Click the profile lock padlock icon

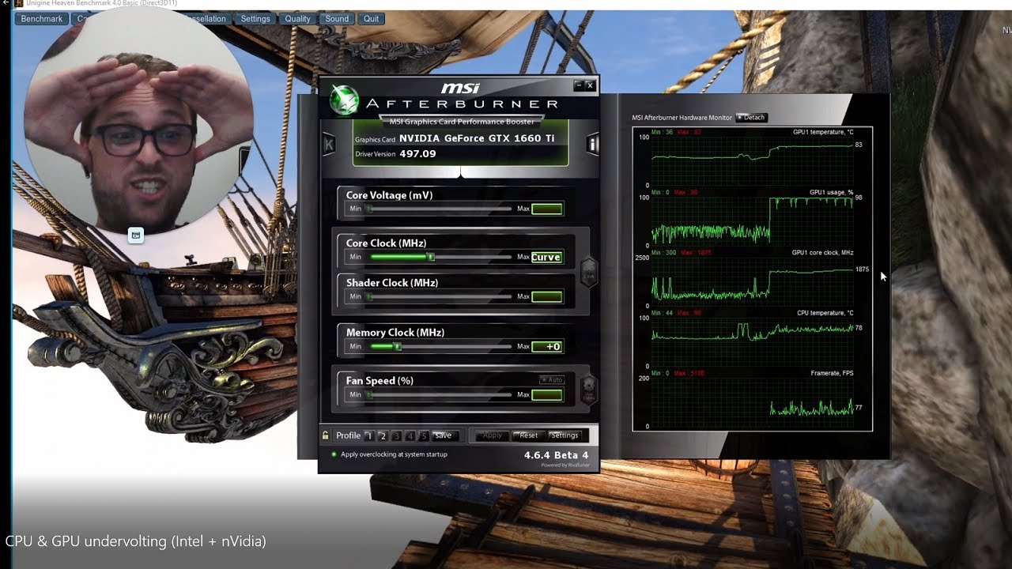pyautogui.click(x=325, y=435)
